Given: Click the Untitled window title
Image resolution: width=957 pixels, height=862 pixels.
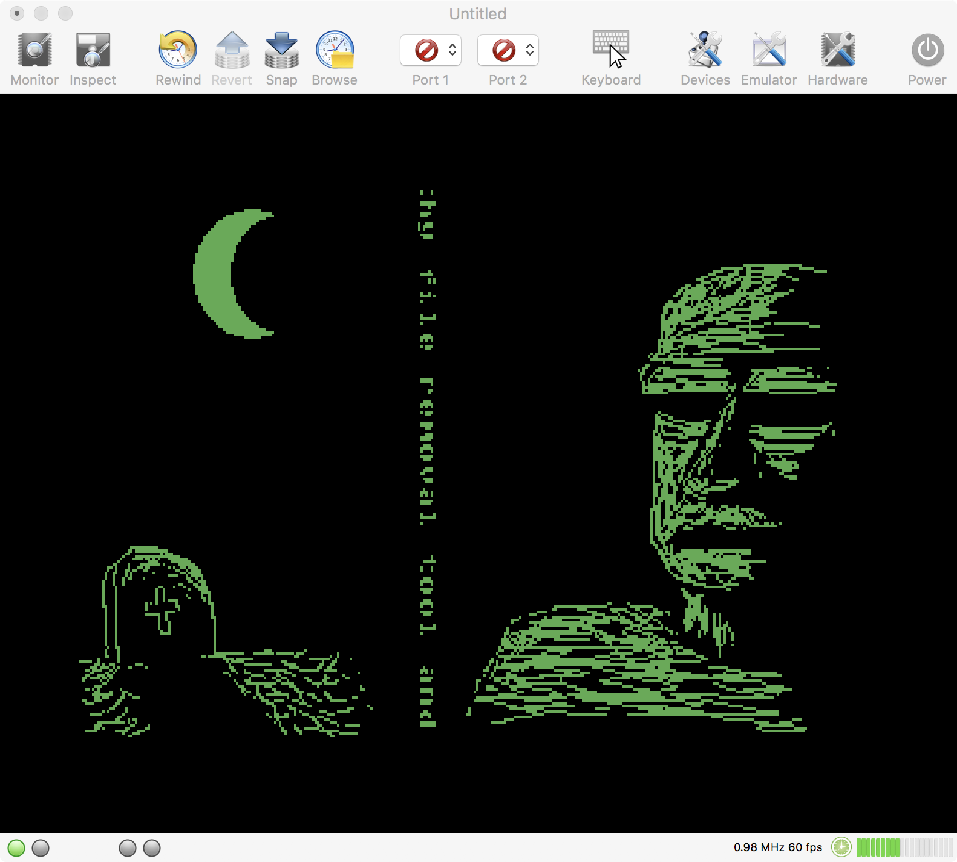Looking at the screenshot, I should pos(478,13).
